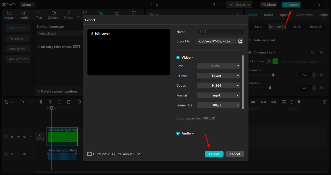Screen dimensions: 331x175
Task: Mute the video track speaker icon
Action: (x=25, y=137)
